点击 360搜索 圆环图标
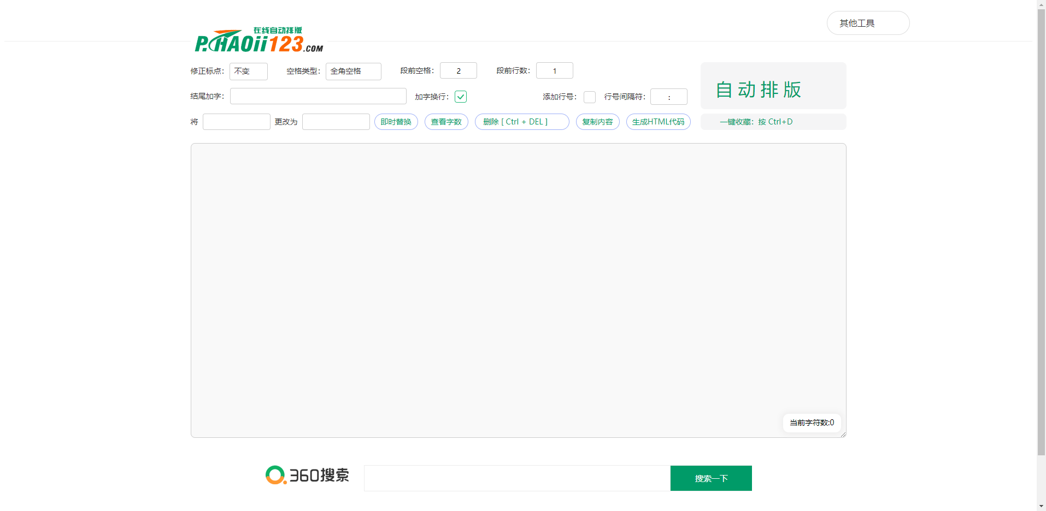Screen dimensions: 1046x511 pos(275,475)
